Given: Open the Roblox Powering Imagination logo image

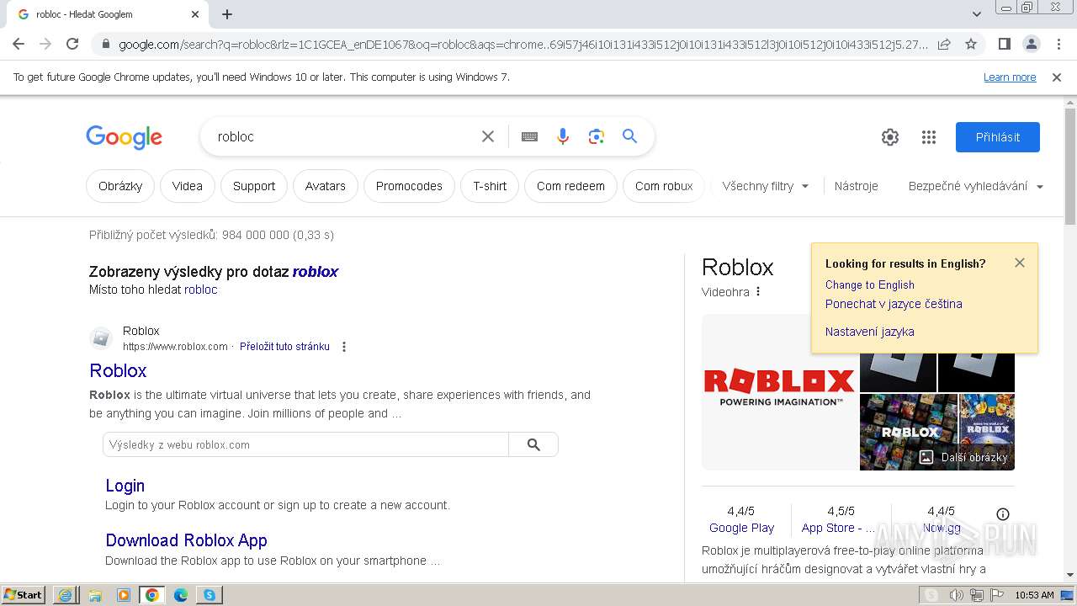Looking at the screenshot, I should 780,392.
